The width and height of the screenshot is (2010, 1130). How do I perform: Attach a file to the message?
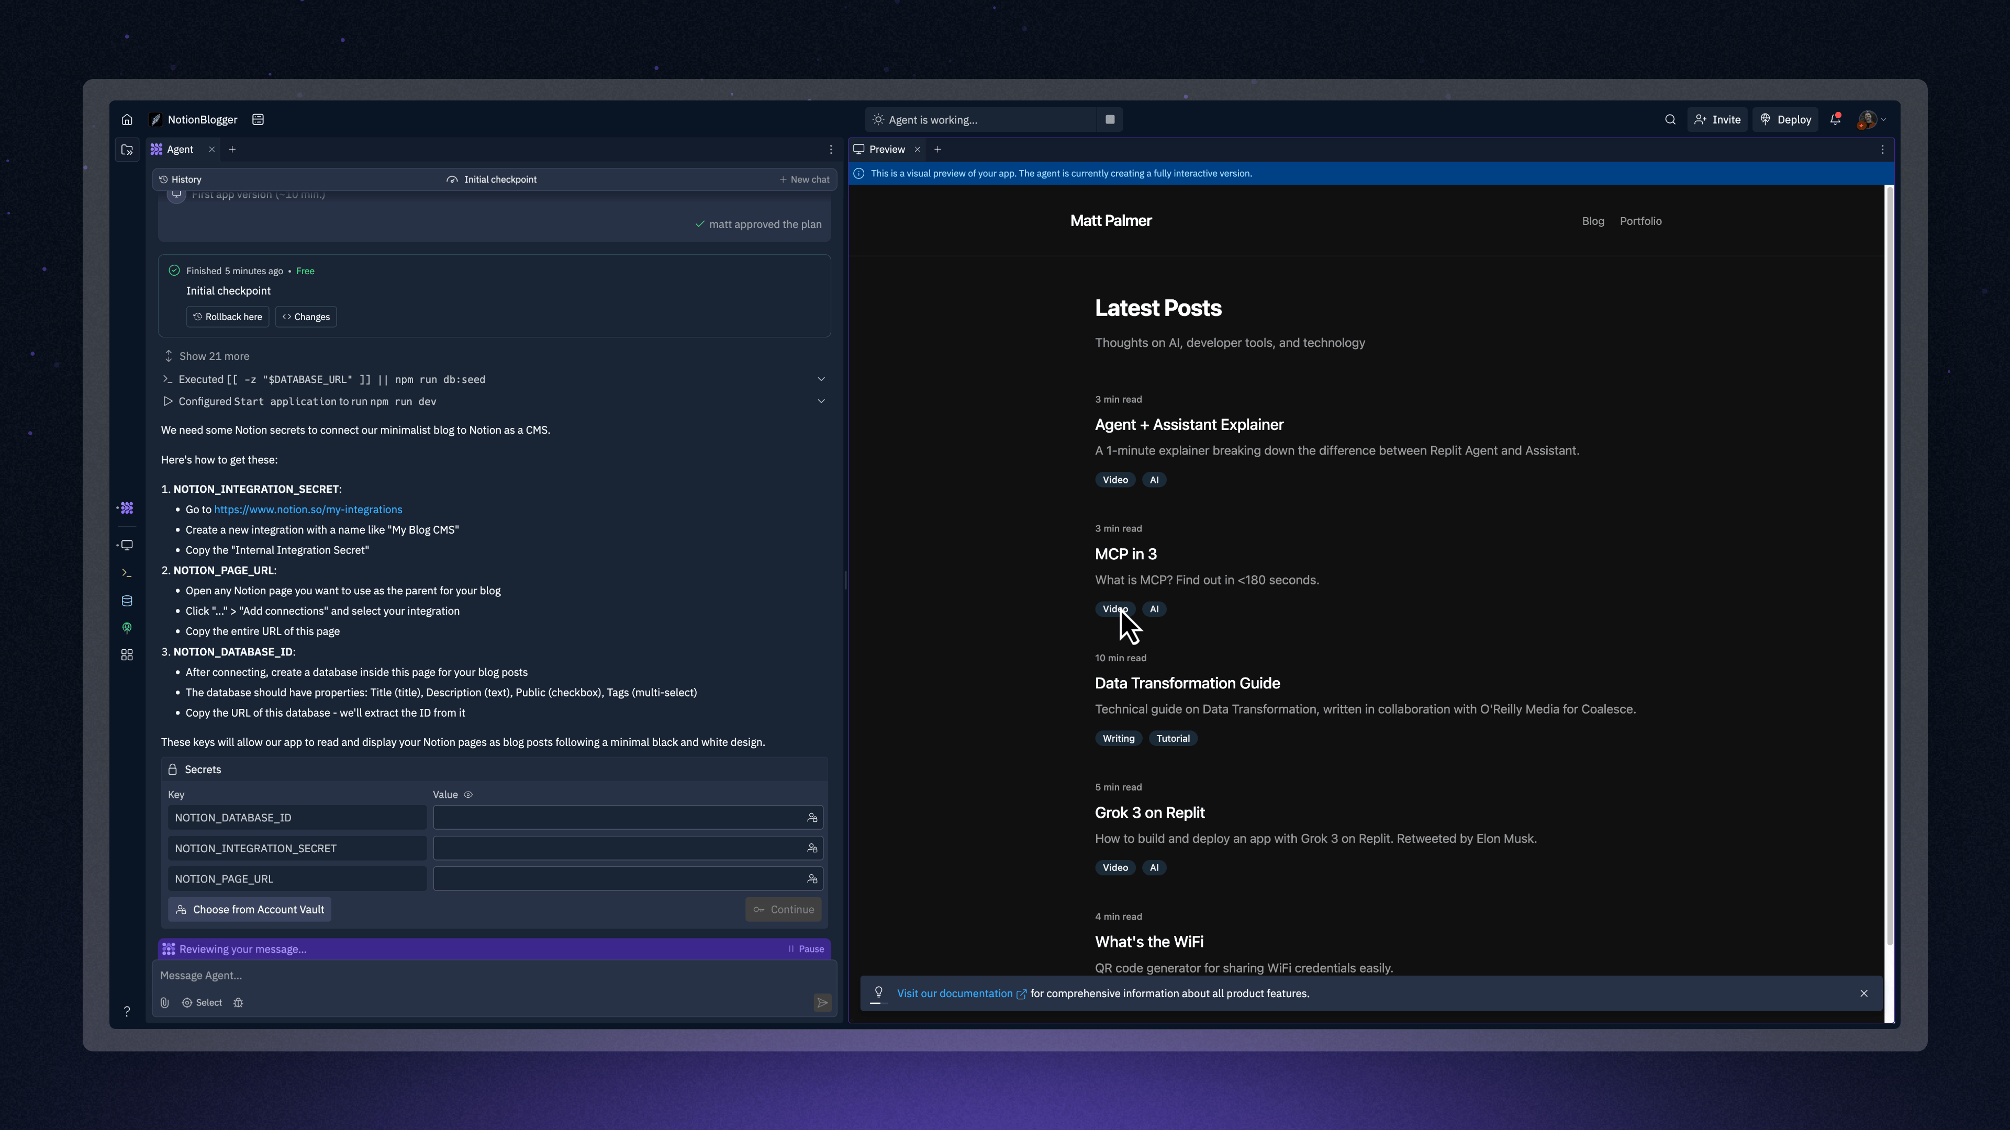(x=165, y=1003)
